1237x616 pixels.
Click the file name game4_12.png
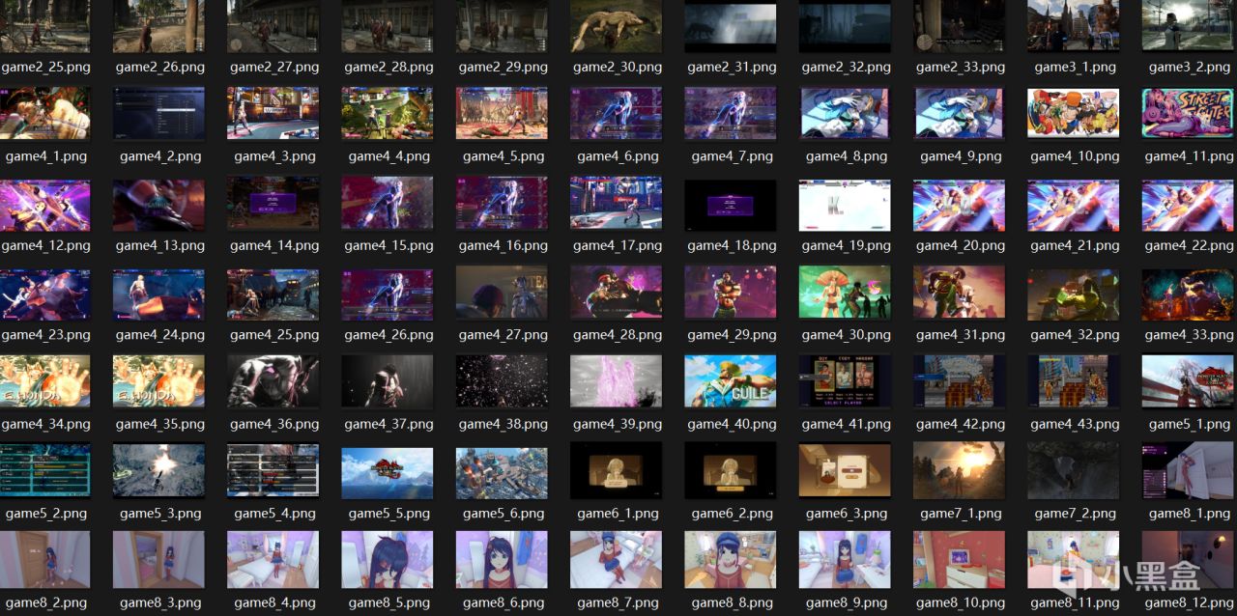(x=44, y=246)
